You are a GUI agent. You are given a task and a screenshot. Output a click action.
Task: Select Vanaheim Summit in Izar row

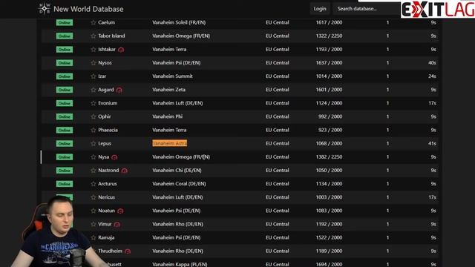(172, 76)
